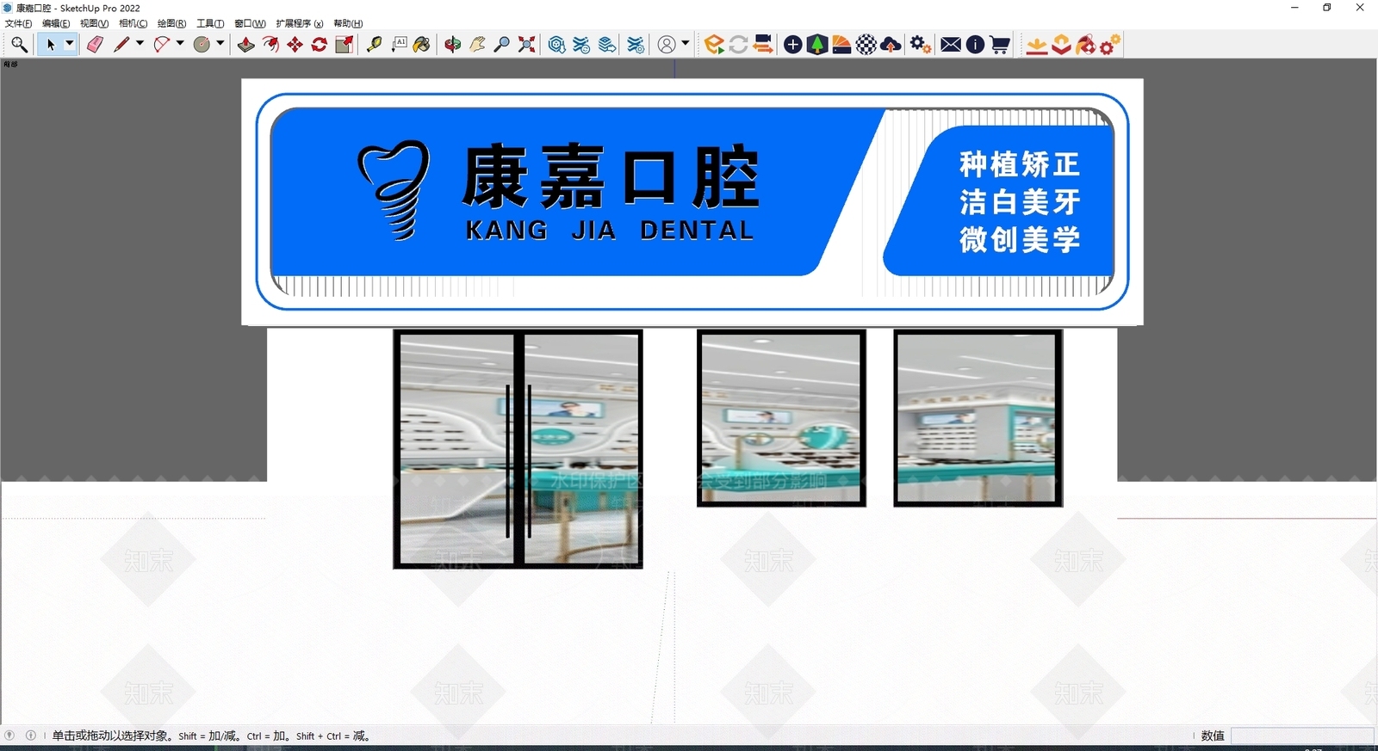Click the double glass door in model

point(518,449)
